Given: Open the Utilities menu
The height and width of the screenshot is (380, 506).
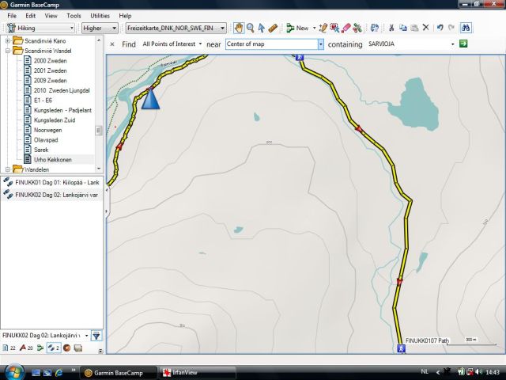Looking at the screenshot, I should (x=100, y=15).
